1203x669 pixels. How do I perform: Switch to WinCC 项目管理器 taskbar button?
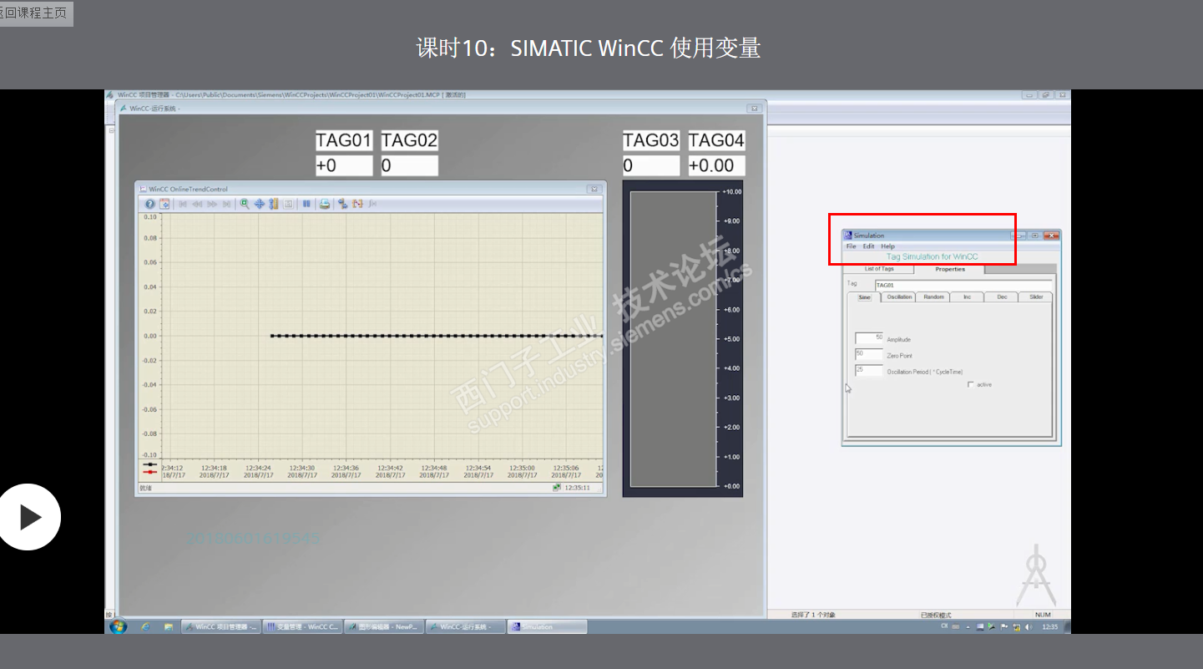[221, 626]
